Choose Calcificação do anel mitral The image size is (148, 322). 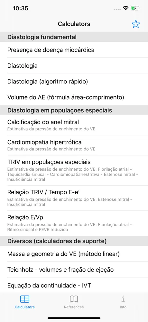[x=74, y=125]
